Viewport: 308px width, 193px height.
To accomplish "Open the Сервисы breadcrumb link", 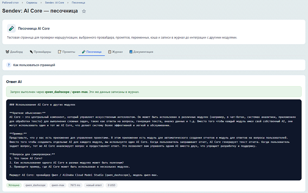I will tap(32, 3).
